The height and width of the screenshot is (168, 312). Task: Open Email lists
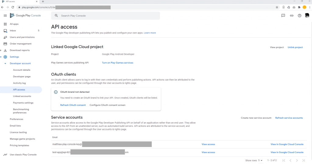[x=15, y=126]
